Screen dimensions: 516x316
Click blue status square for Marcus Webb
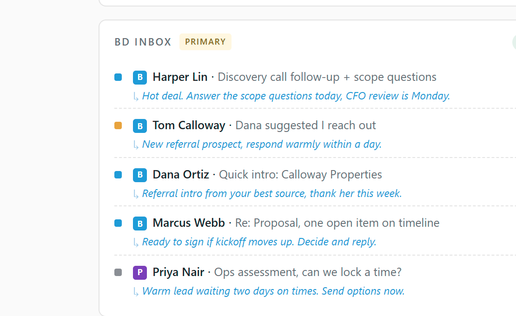point(118,223)
